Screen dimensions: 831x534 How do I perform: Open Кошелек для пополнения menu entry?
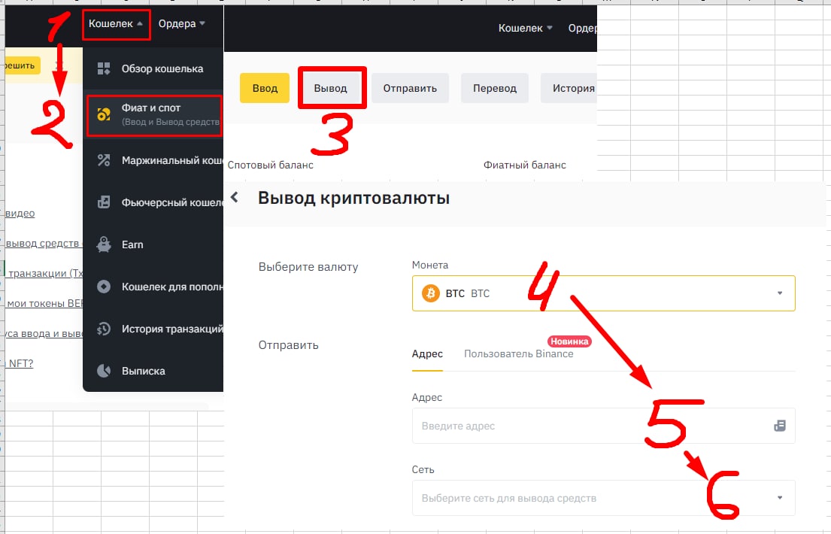153,287
